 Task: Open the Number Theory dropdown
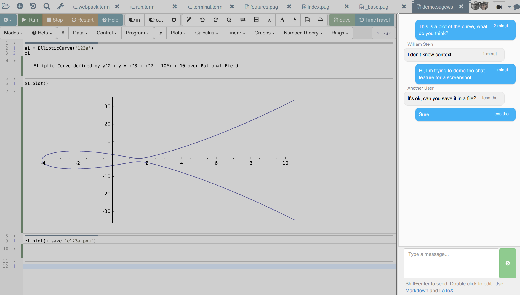303,33
